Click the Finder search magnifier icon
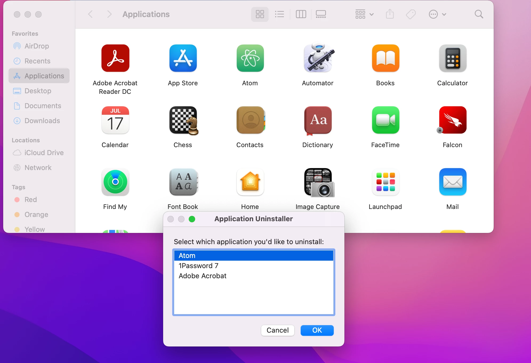This screenshot has width=531, height=363. tap(479, 14)
